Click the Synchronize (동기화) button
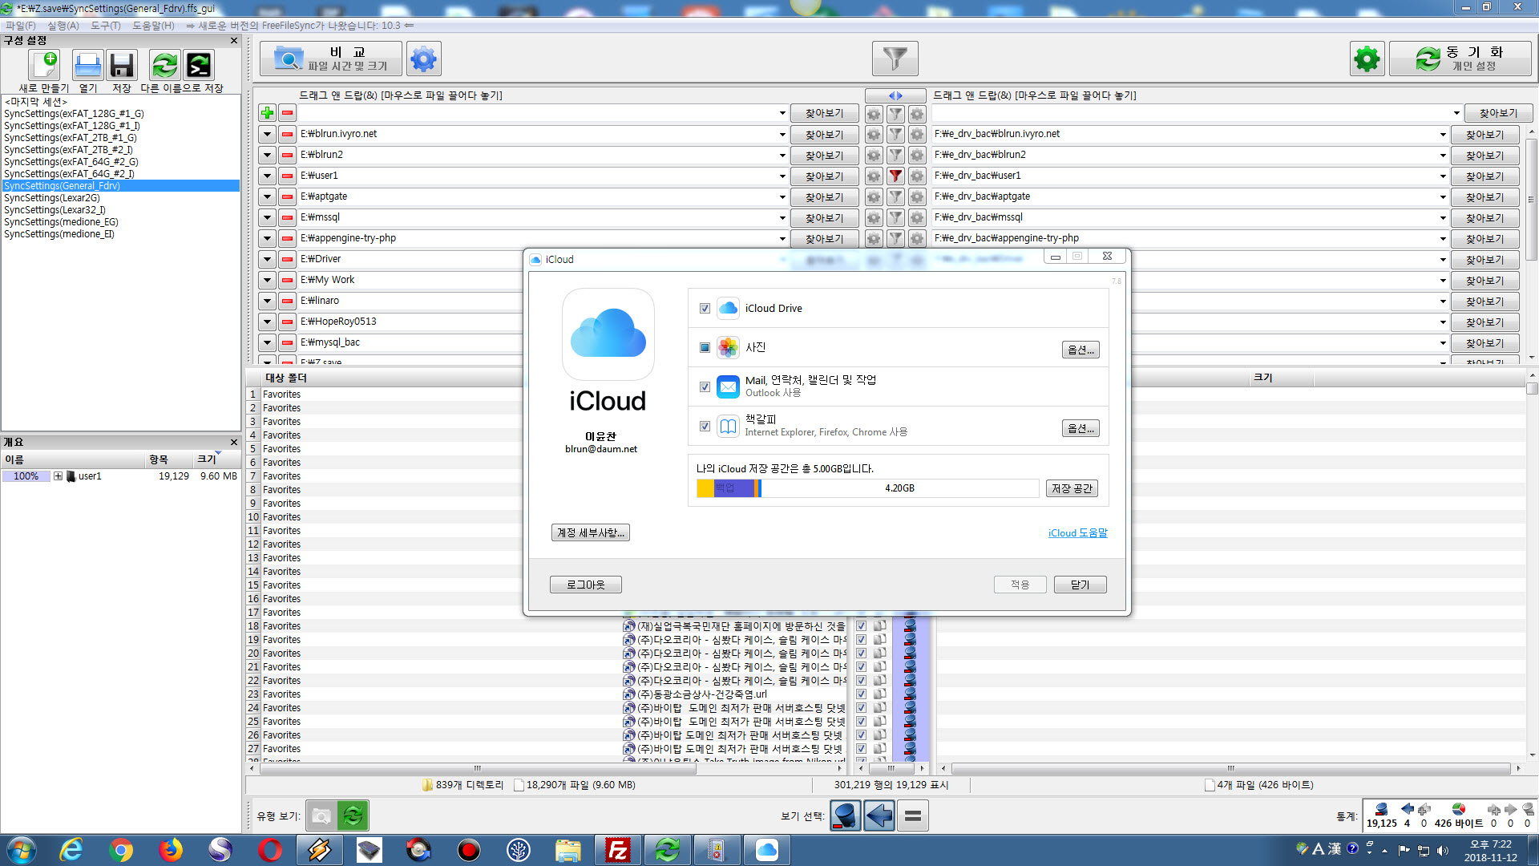Screen dimensions: 1539x866 1460,59
